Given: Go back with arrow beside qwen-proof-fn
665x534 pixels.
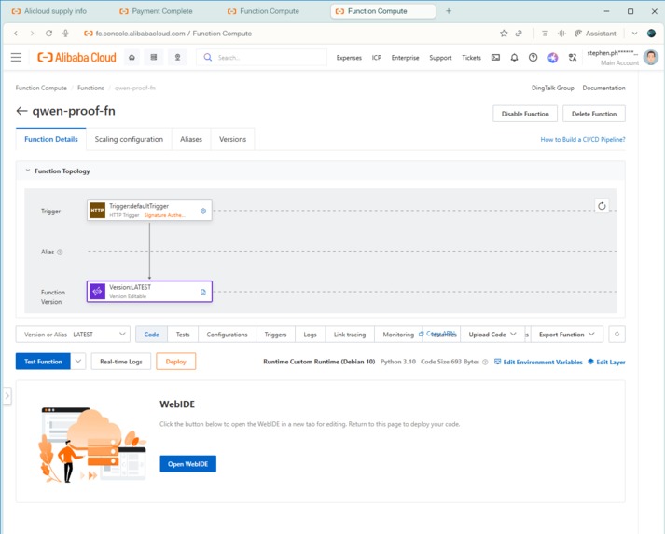Looking at the screenshot, I should [x=21, y=111].
